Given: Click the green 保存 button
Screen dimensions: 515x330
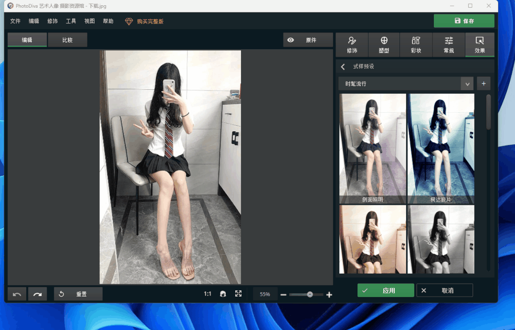Looking at the screenshot, I should tap(464, 21).
